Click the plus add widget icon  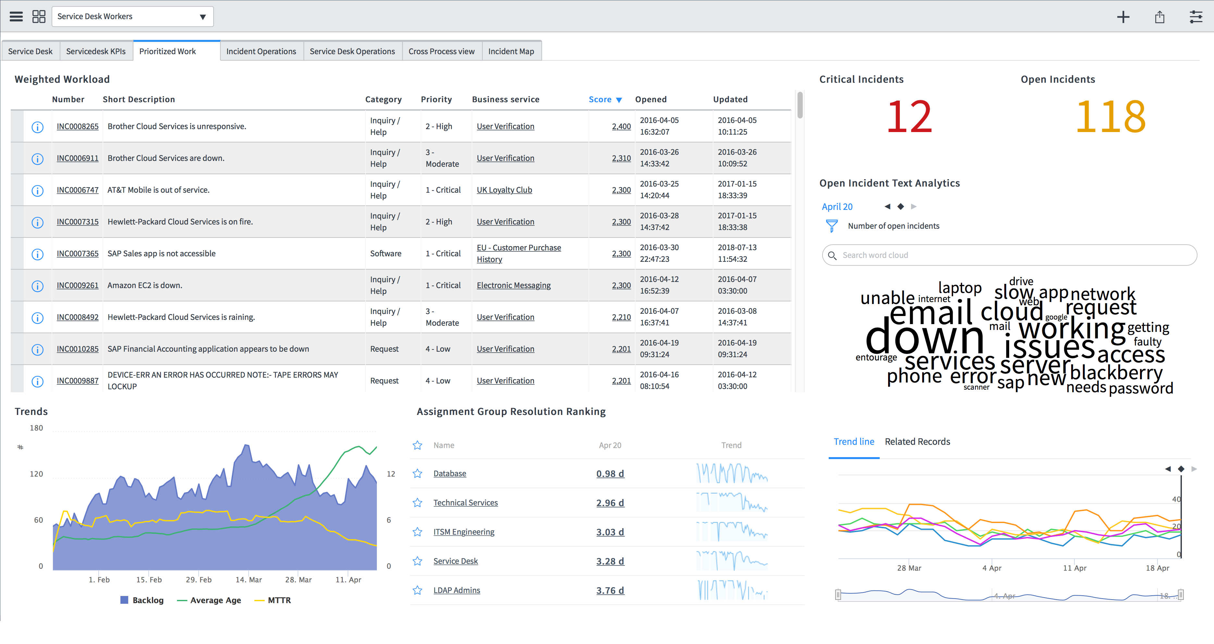1123,17
